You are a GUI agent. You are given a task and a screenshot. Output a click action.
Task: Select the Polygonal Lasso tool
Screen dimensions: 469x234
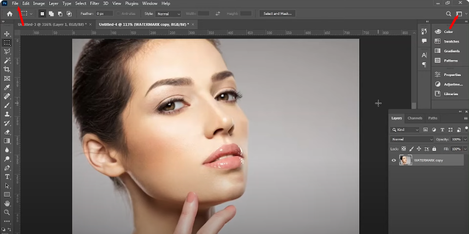click(x=7, y=52)
